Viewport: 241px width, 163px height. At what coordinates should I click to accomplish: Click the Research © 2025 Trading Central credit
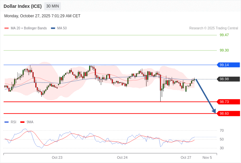(x=214, y=28)
